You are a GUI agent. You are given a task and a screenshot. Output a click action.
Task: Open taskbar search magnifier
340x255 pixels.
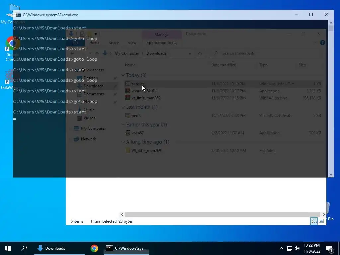24,248
